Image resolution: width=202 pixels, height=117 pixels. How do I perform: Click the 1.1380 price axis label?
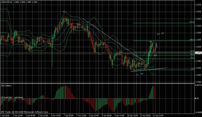point(198,75)
